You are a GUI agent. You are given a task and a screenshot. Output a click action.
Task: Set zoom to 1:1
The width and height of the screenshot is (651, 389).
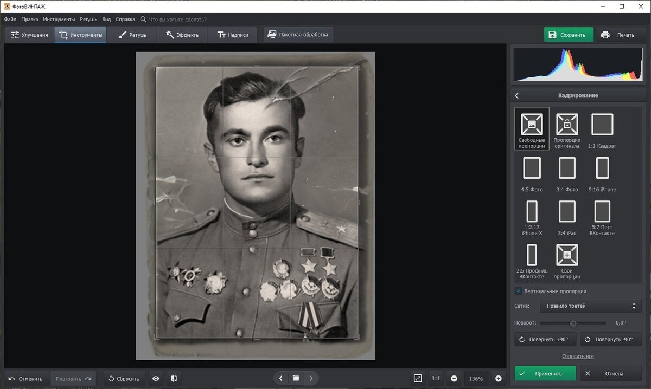pyautogui.click(x=436, y=379)
